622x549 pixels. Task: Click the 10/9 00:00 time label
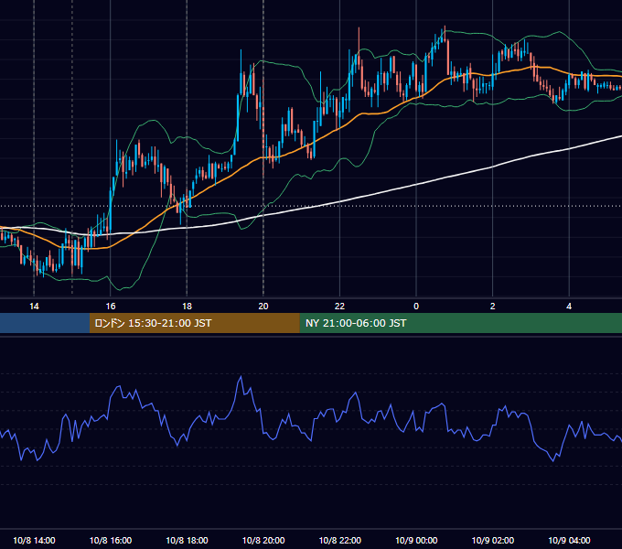tap(416, 540)
